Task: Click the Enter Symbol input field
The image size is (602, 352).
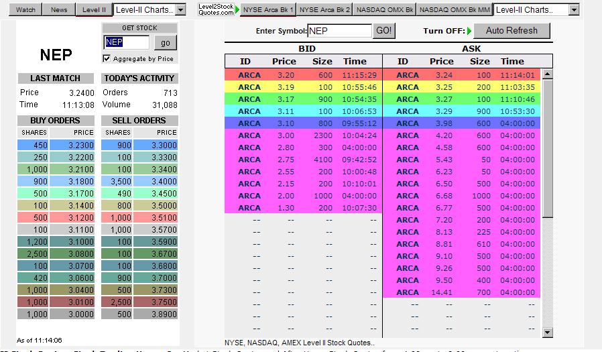Action: (x=339, y=31)
